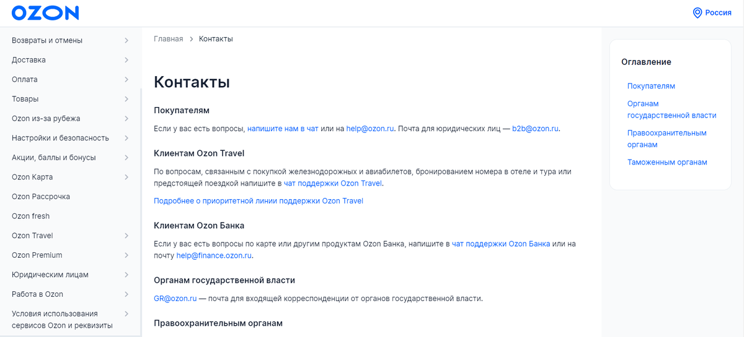Click the breadcrumb separator chevron after Главная

(191, 39)
